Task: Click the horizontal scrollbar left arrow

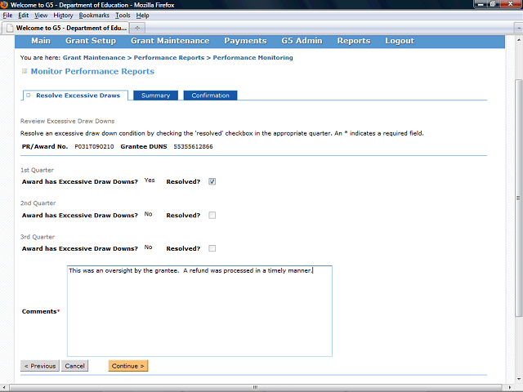Action: click(x=3, y=387)
